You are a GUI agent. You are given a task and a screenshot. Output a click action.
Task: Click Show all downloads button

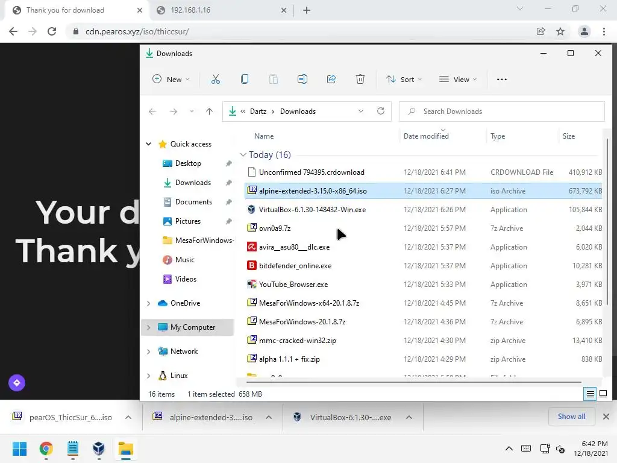point(571,417)
